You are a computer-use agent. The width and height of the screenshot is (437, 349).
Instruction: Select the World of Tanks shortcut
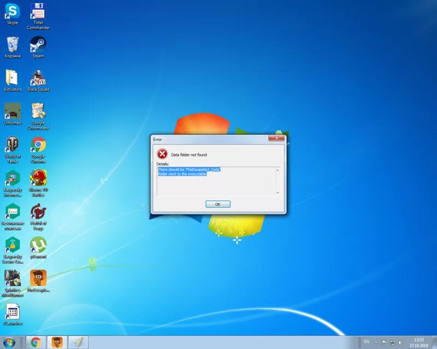[12, 150]
